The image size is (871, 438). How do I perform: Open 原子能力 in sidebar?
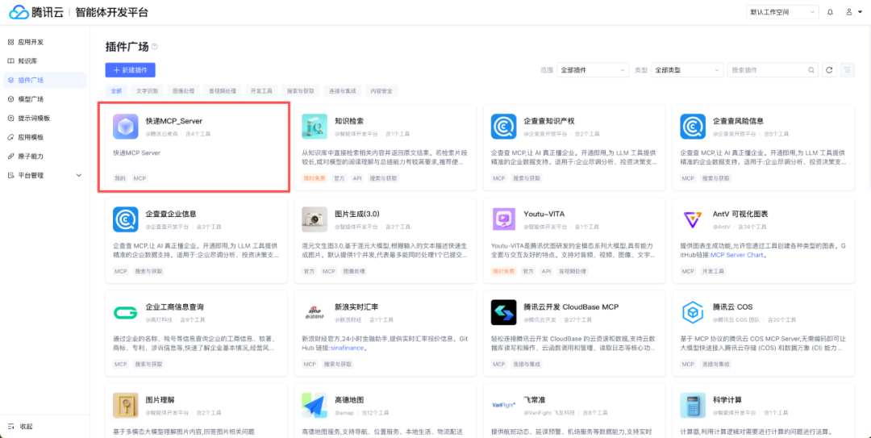[45, 156]
